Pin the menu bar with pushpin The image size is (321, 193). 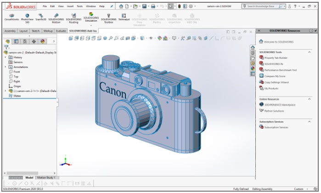[112, 6]
